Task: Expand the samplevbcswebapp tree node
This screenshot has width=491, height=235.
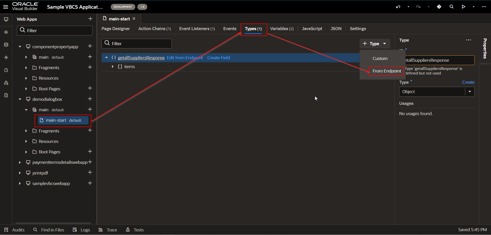Action: tap(20, 183)
